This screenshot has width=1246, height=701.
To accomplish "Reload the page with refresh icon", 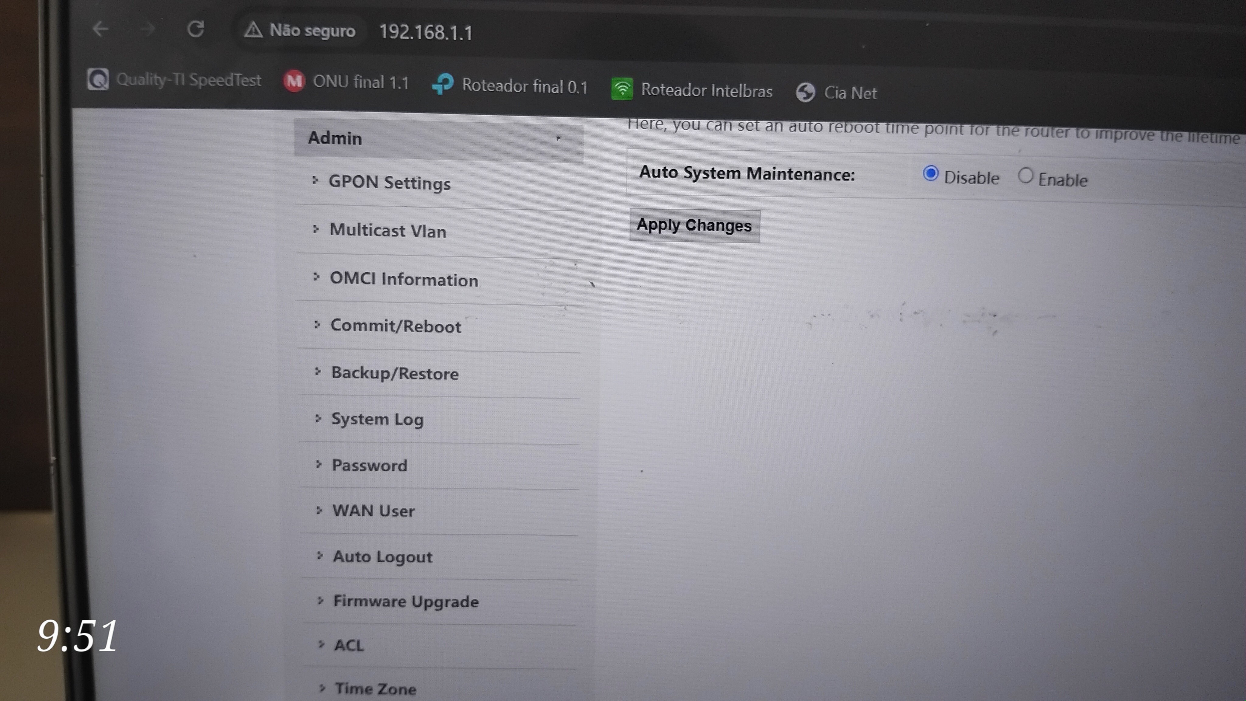I will [x=195, y=29].
